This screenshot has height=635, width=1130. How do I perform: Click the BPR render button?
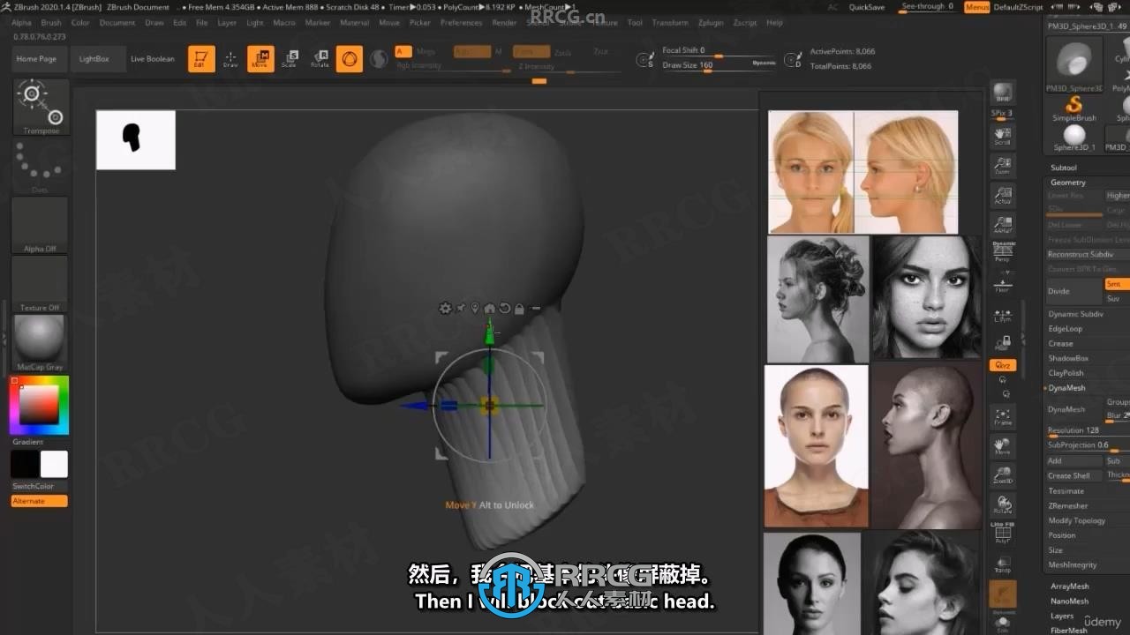click(x=1003, y=93)
